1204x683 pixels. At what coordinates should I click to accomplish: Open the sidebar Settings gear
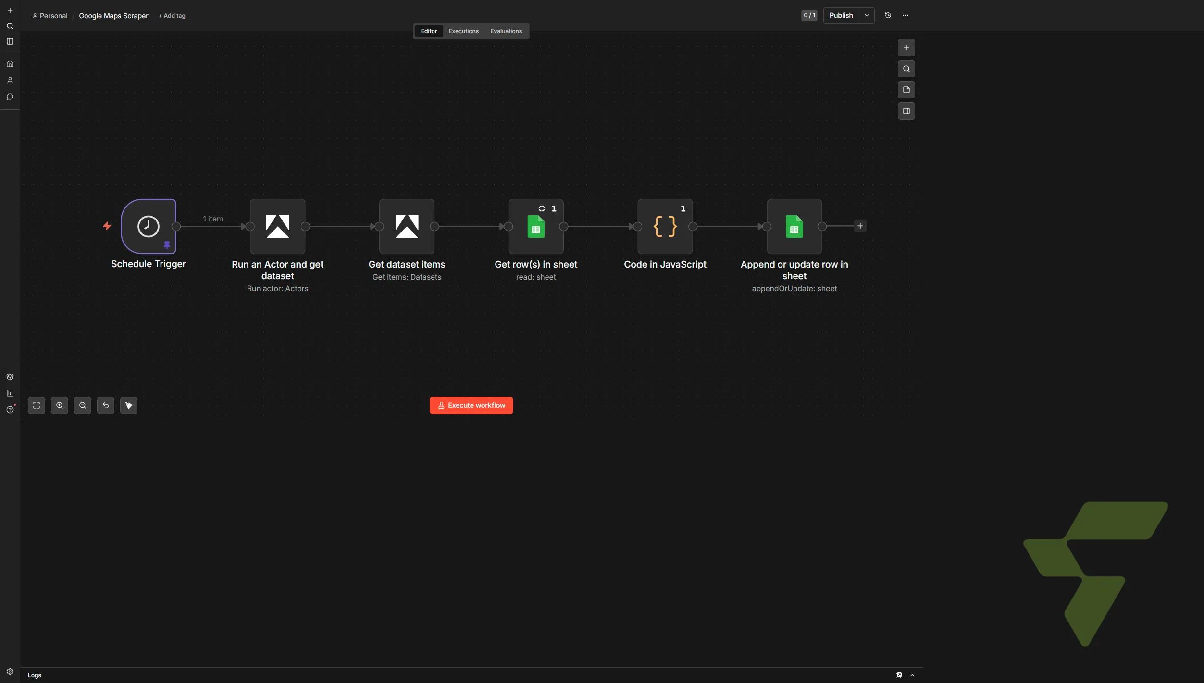click(x=10, y=671)
